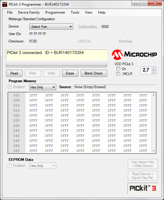Open the Programmer menu
The height and width of the screenshot is (200, 164).
point(55,12)
